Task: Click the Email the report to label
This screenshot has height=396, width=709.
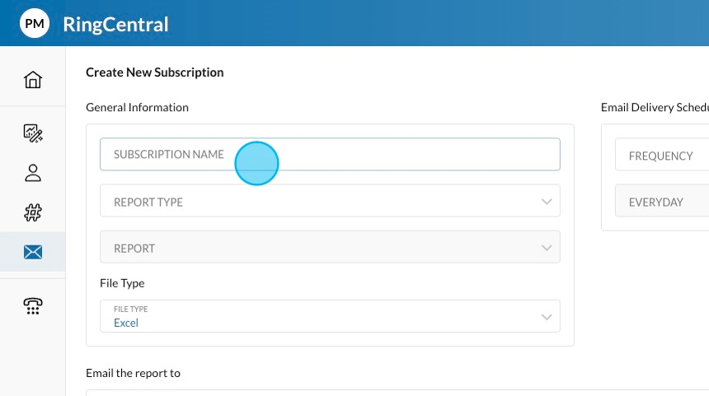Action: [133, 373]
